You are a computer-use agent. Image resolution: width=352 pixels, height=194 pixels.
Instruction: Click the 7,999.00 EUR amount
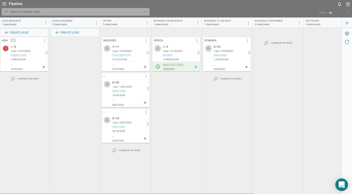pos(19,60)
